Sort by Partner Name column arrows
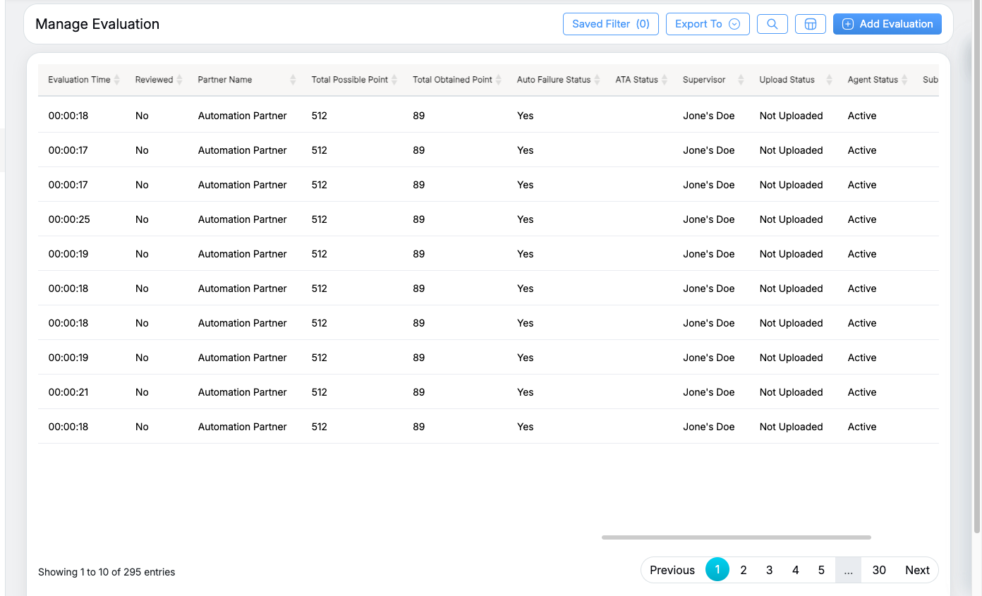This screenshot has width=982, height=596. click(x=293, y=80)
